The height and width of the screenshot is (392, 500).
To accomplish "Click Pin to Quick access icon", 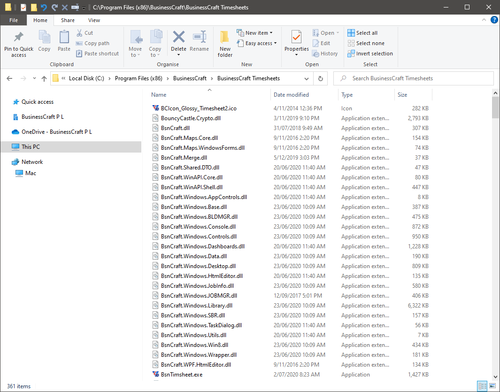I will click(18, 37).
